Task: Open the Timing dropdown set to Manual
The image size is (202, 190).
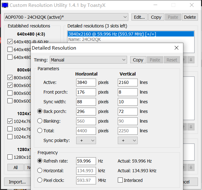Action: [89, 60]
